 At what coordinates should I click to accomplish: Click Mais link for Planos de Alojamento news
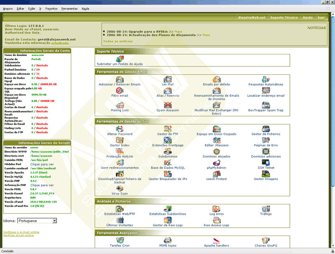(206, 35)
